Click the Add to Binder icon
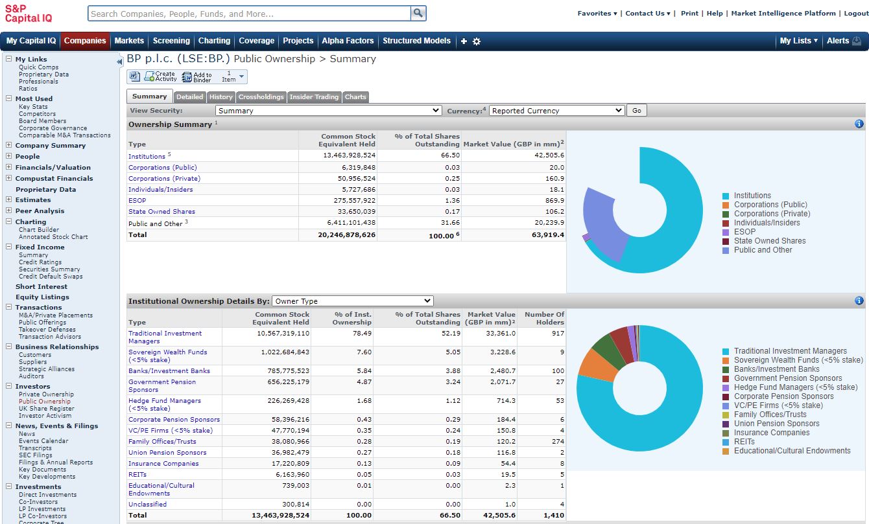Viewport: 869px width, 524px height. pyautogui.click(x=187, y=76)
